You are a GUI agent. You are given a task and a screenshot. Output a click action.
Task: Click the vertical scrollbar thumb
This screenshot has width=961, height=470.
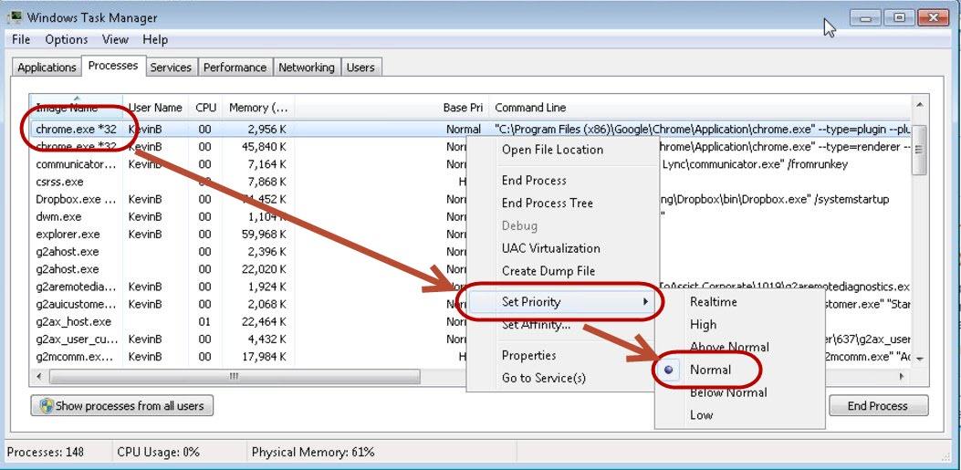coord(919,149)
